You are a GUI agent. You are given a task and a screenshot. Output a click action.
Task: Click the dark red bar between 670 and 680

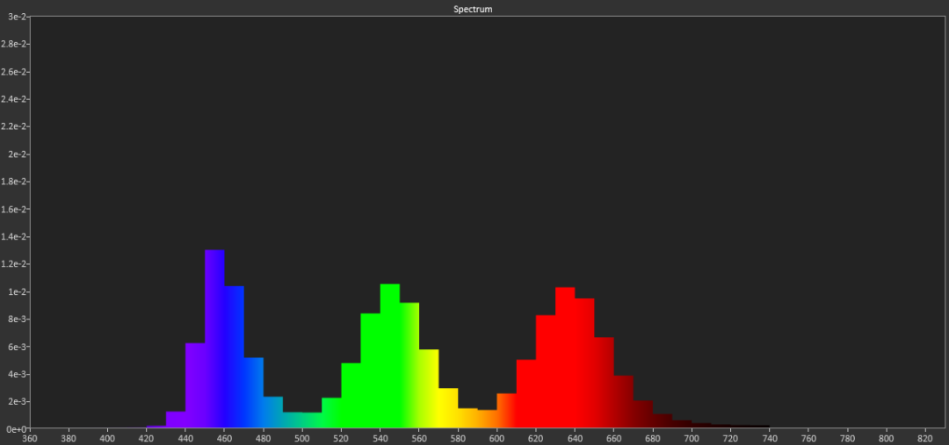point(642,414)
